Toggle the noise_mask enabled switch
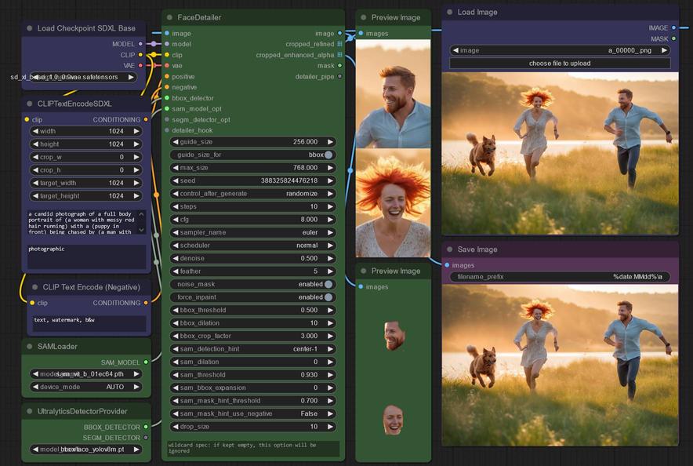Image resolution: width=693 pixels, height=466 pixels. tap(328, 285)
